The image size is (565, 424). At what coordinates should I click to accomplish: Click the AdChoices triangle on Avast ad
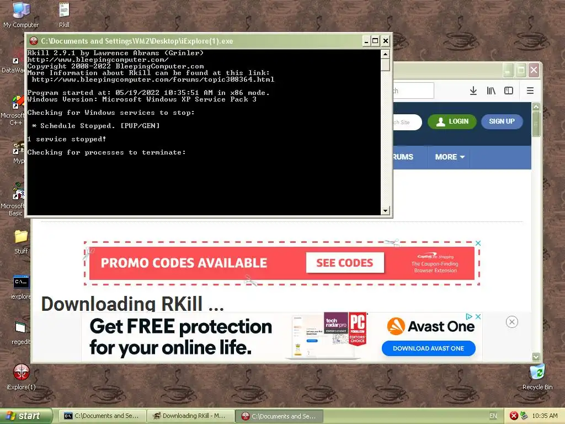(469, 316)
